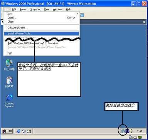148x140 pixels.
Task: Click the volume speaker tray icon
Action: pyautogui.click(x=131, y=131)
